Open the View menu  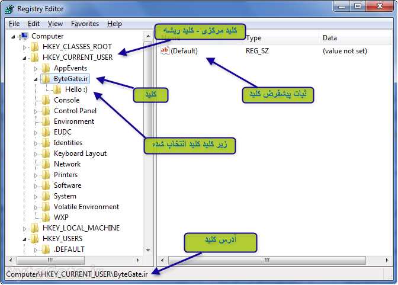pos(55,24)
